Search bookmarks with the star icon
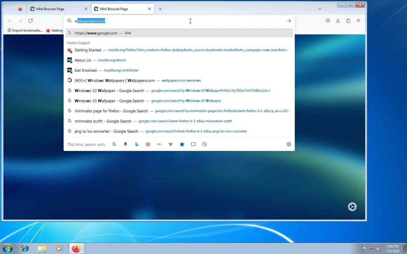The width and height of the screenshot is (407, 254). [x=182, y=144]
